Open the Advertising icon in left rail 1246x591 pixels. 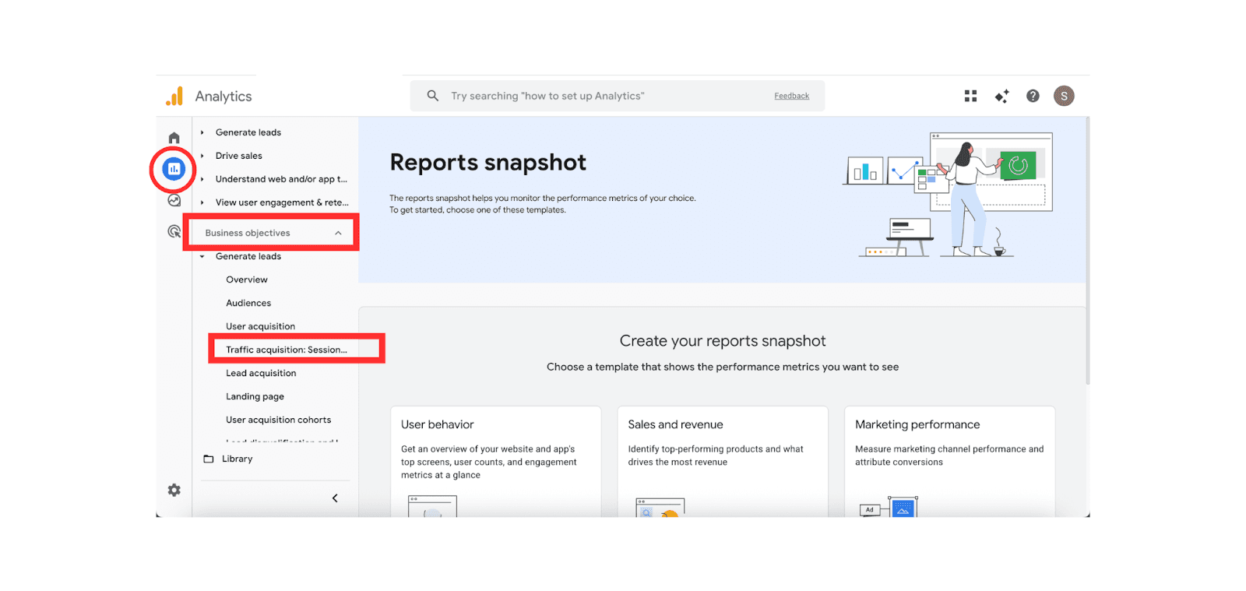[x=174, y=231]
